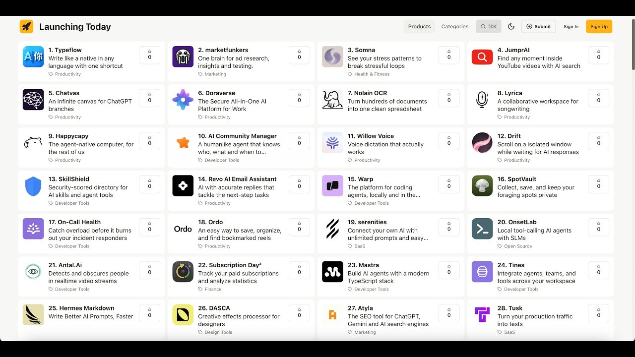The height and width of the screenshot is (357, 635).
Task: Click the Submit button
Action: 538,27
